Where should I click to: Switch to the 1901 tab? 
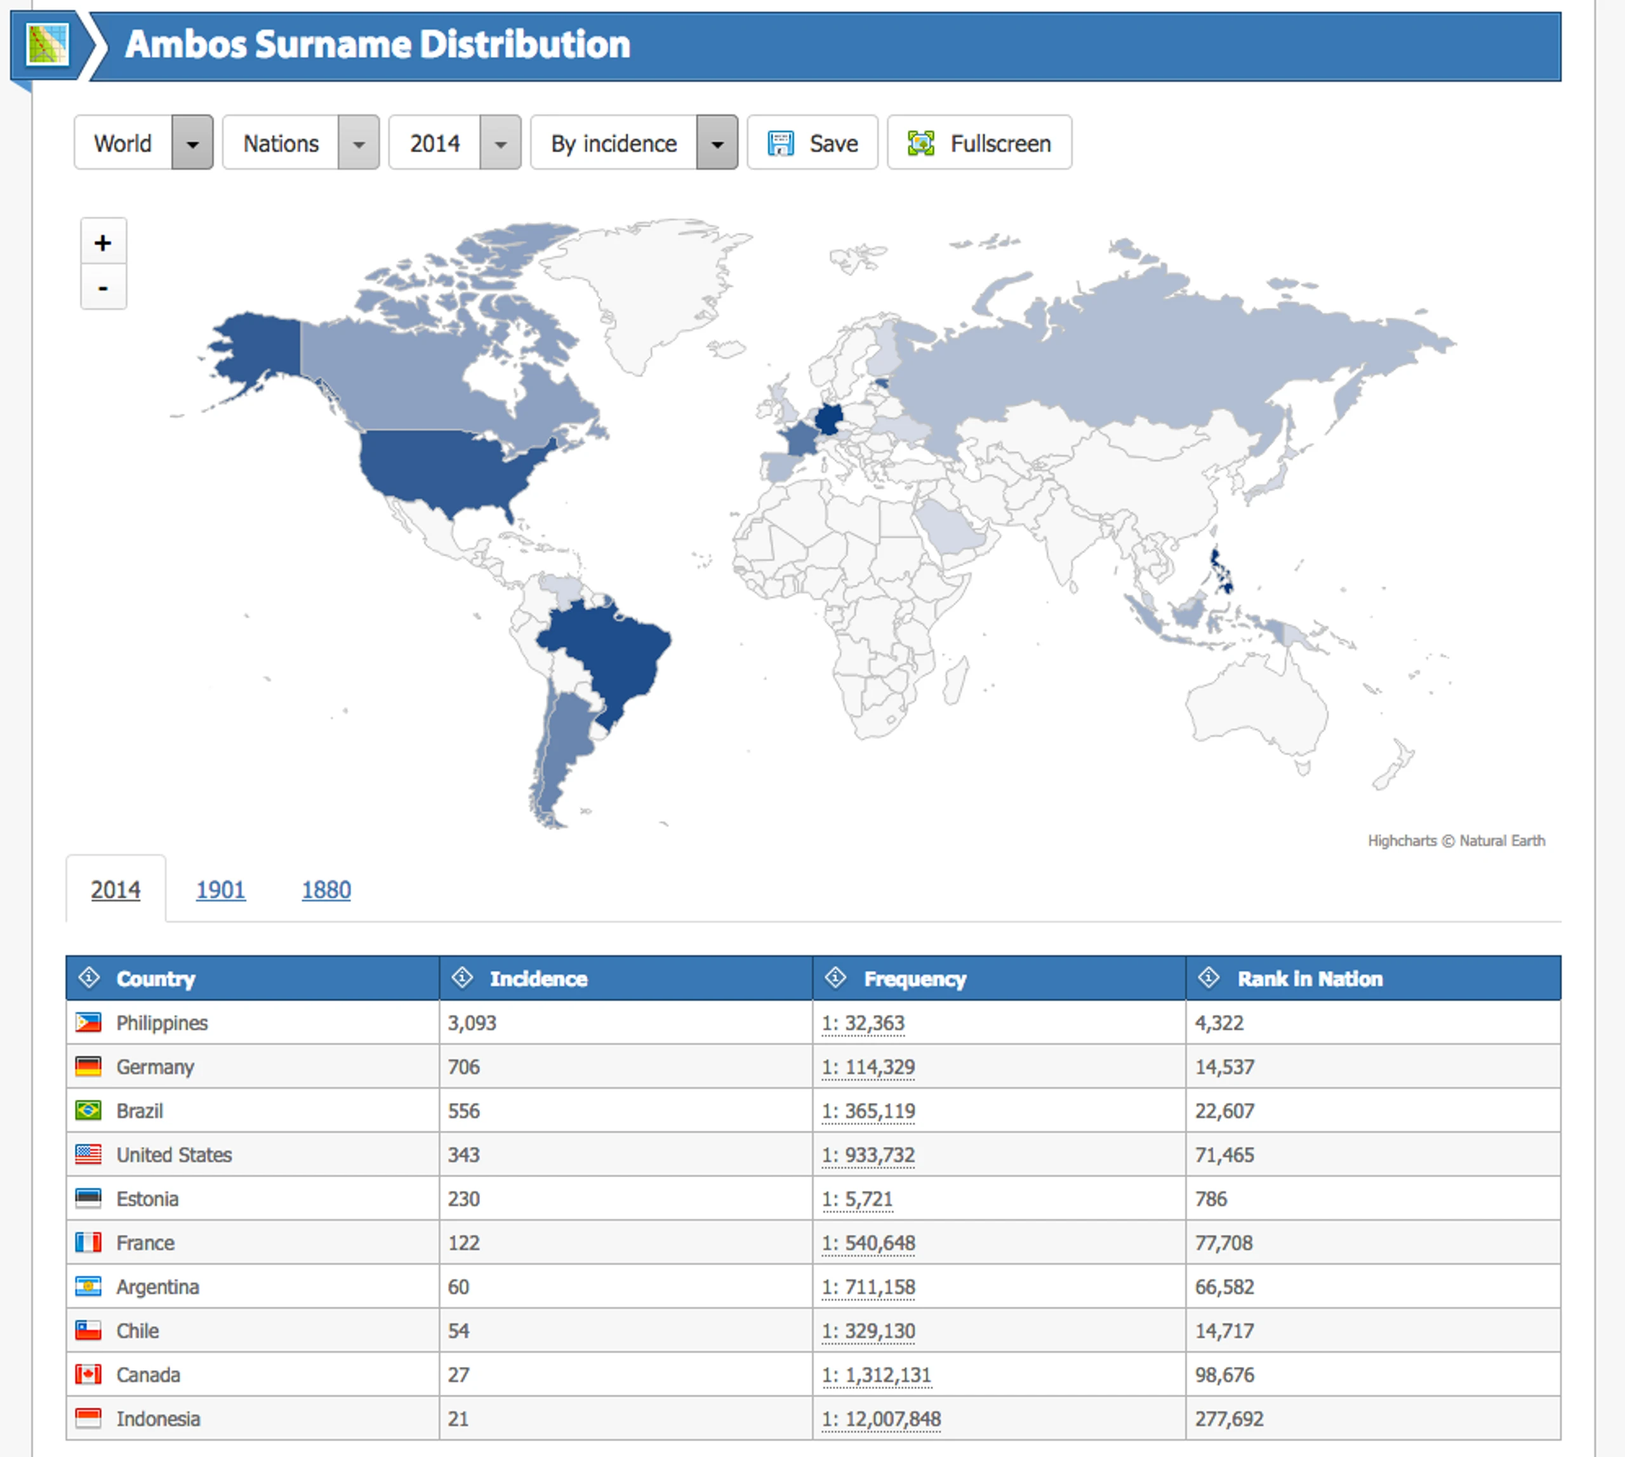pyautogui.click(x=220, y=890)
